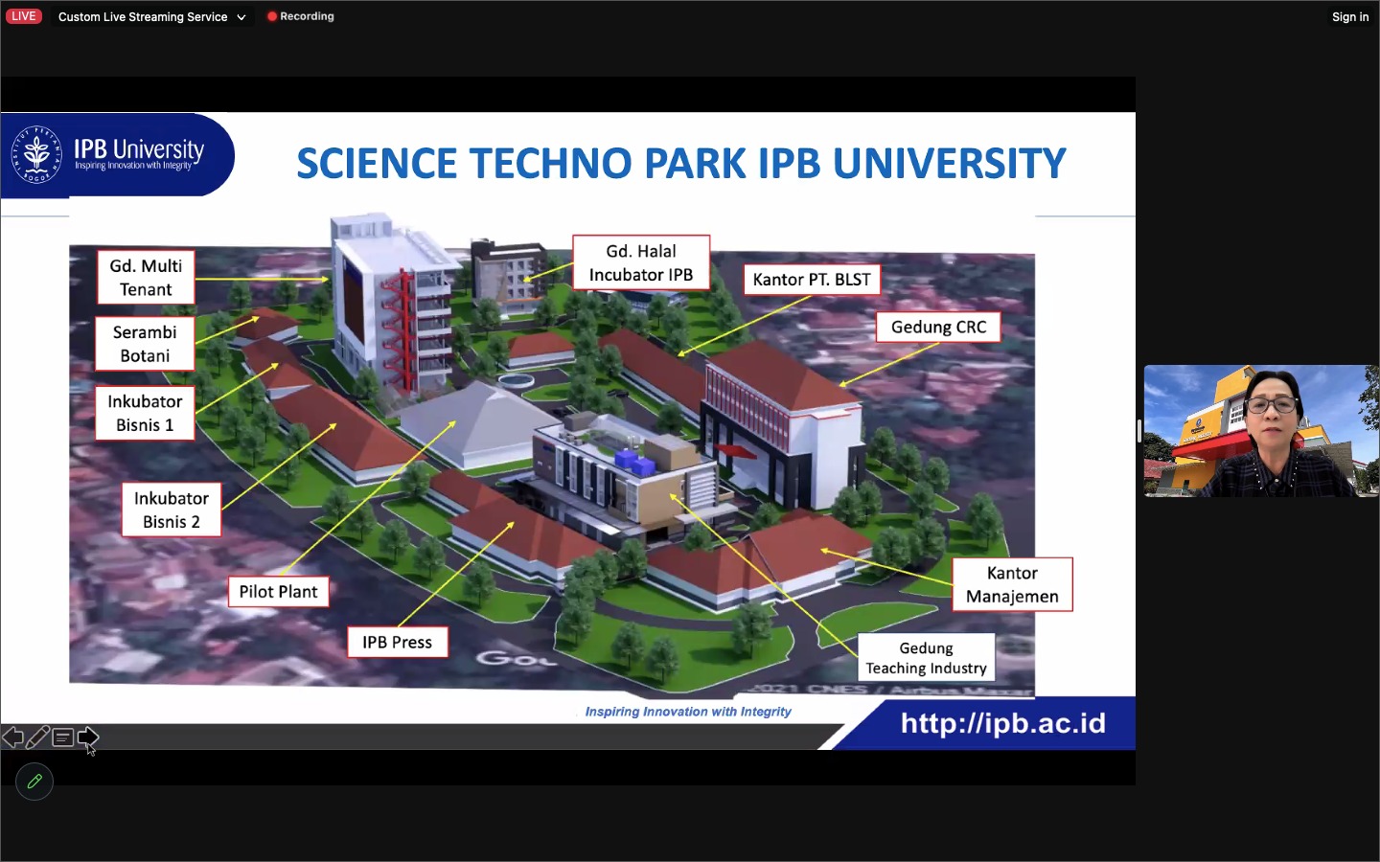Advance to the next slide with the right arrow

click(89, 737)
